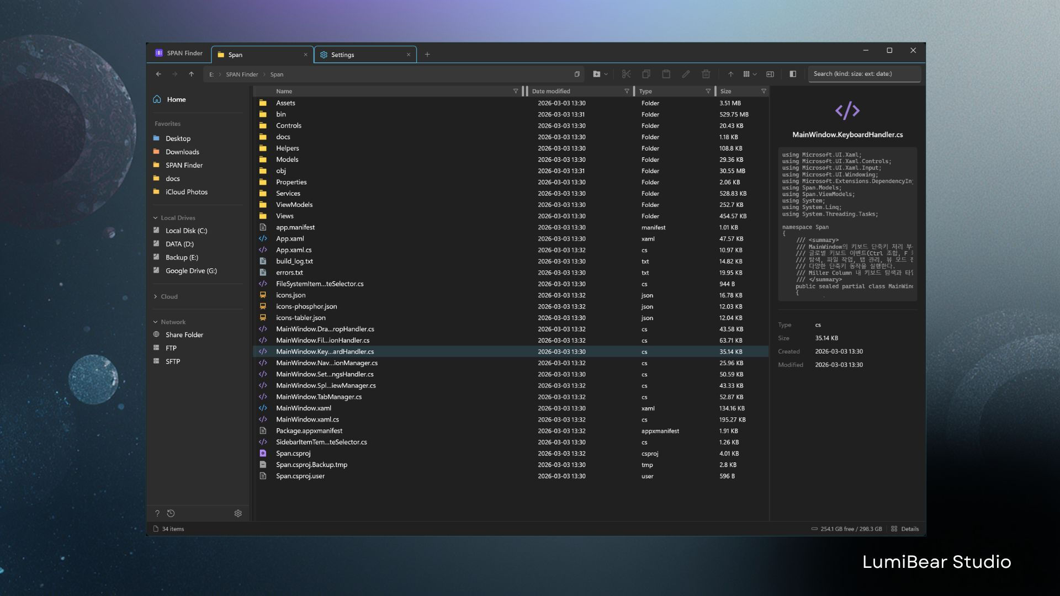Go to the Home sidebar entry
This screenshot has width=1060, height=596.
point(176,99)
